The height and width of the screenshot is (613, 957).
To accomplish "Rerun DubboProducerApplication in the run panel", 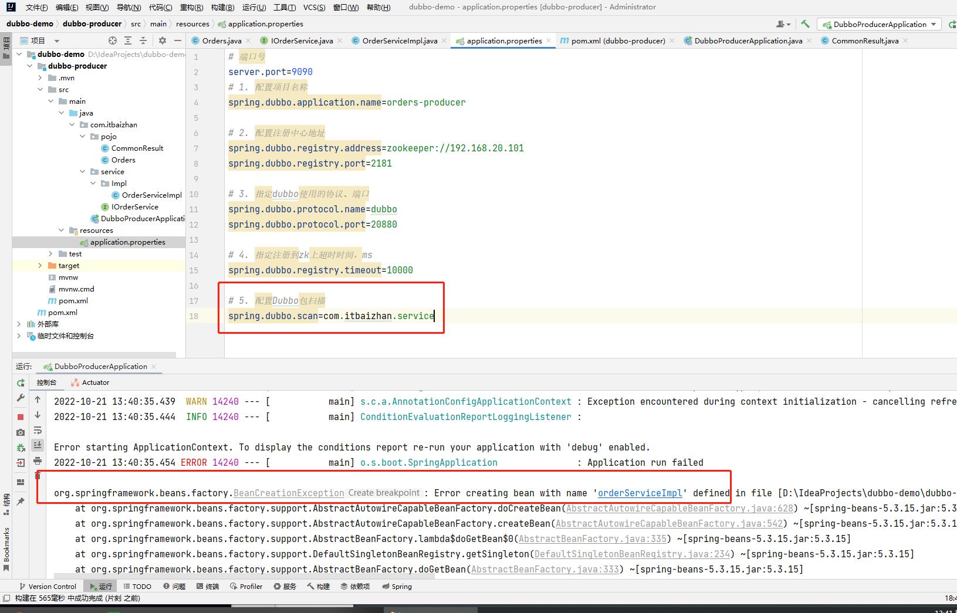I will (21, 382).
